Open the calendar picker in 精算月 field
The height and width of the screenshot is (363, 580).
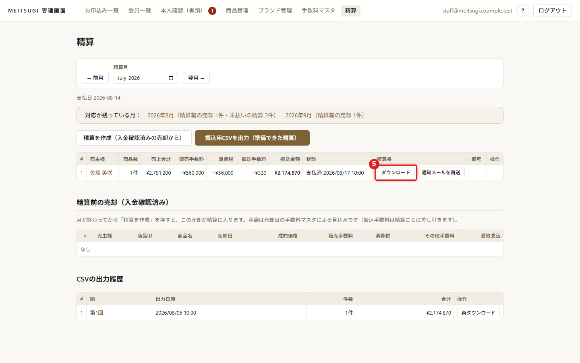click(x=171, y=78)
